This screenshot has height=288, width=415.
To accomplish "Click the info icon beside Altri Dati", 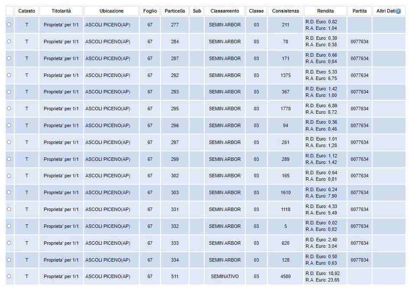I will (398, 11).
